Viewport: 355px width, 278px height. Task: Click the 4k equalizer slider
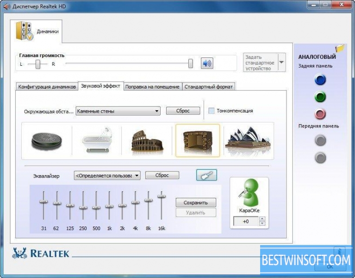point(136,202)
